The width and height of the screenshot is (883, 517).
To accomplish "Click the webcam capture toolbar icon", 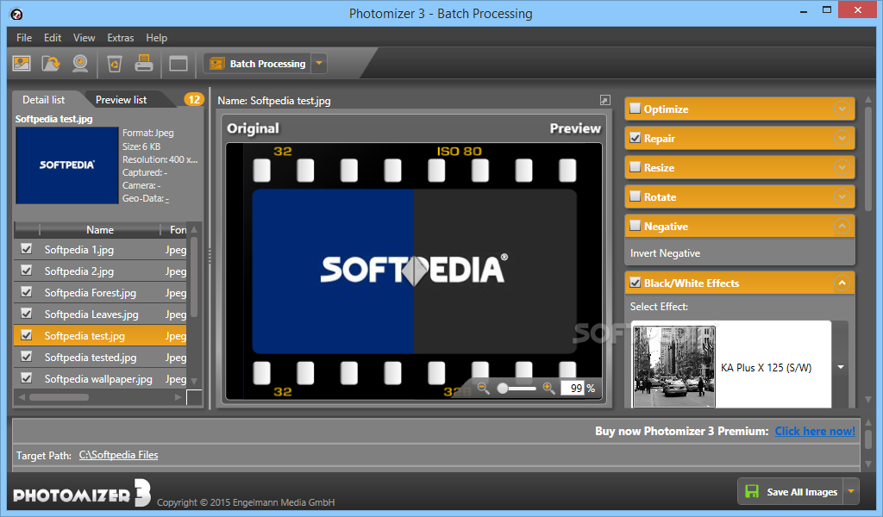I will [80, 64].
